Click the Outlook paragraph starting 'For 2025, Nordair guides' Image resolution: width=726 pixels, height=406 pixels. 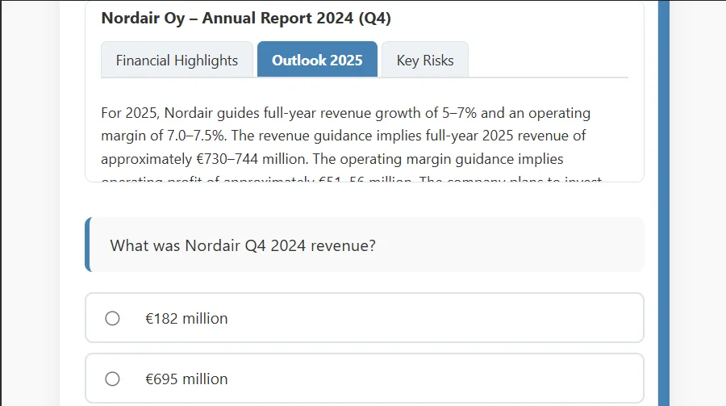click(x=352, y=143)
